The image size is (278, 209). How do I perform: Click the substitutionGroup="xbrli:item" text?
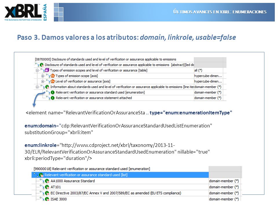59,132
